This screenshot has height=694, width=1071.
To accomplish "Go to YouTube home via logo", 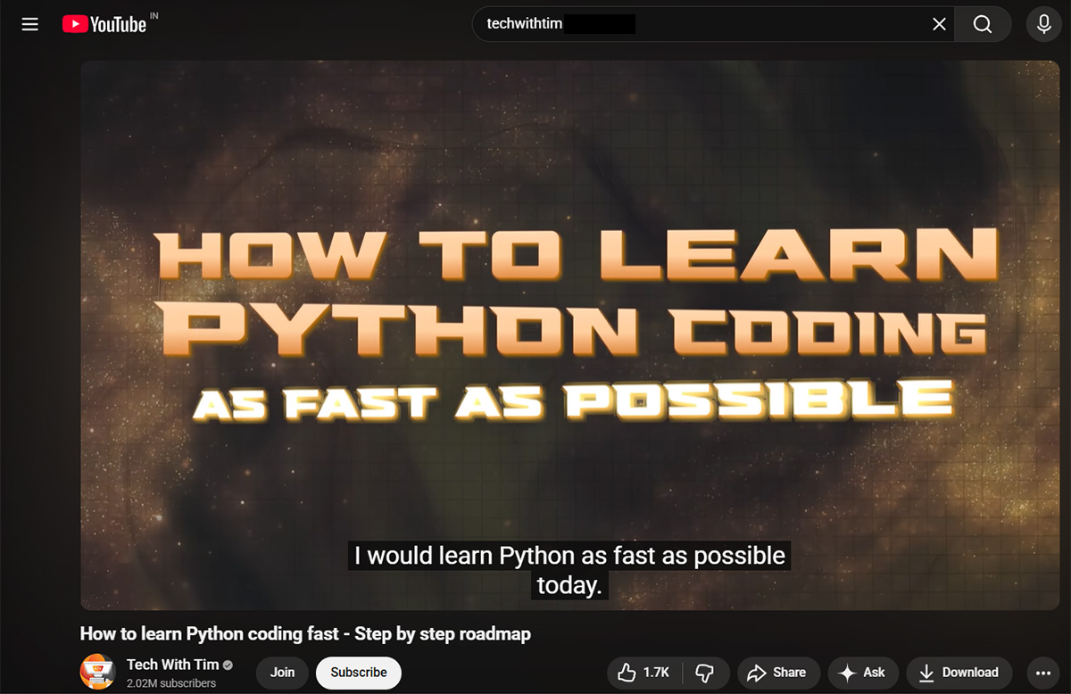I will (x=104, y=24).
